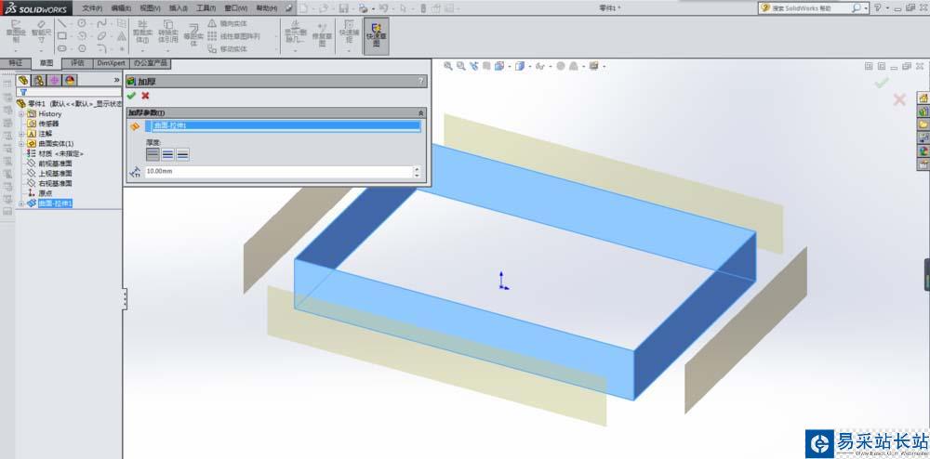930x459 pixels.
Task: Click zoom to area icon
Action: [x=461, y=66]
